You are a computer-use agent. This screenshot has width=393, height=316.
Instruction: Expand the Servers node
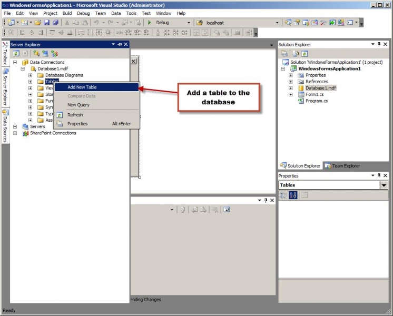(15, 126)
